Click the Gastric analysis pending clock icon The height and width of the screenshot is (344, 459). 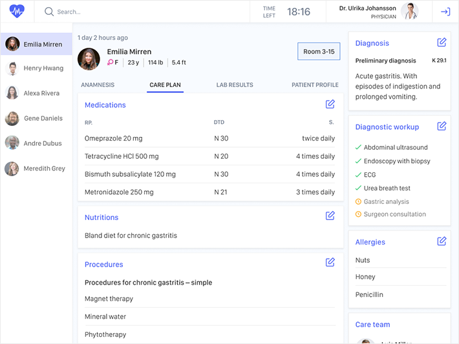pos(358,201)
